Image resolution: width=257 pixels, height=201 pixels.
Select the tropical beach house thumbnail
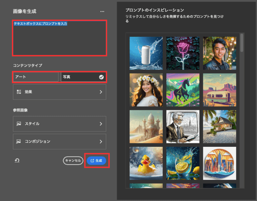(x=219, y=126)
